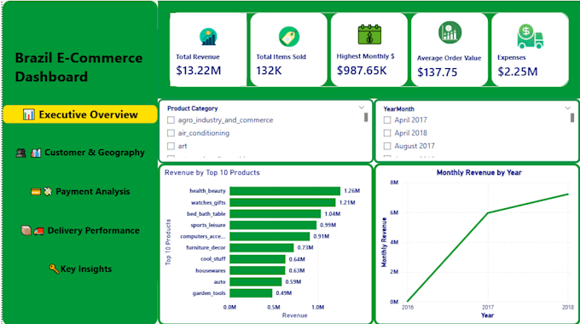Click the delivery truck Expenses icon
580x324 pixels.
click(530, 37)
